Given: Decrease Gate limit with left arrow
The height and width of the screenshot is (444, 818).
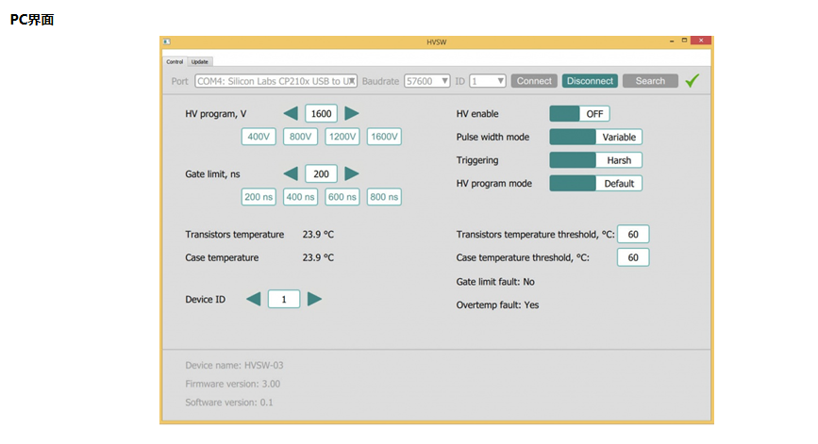Looking at the screenshot, I should click(291, 173).
